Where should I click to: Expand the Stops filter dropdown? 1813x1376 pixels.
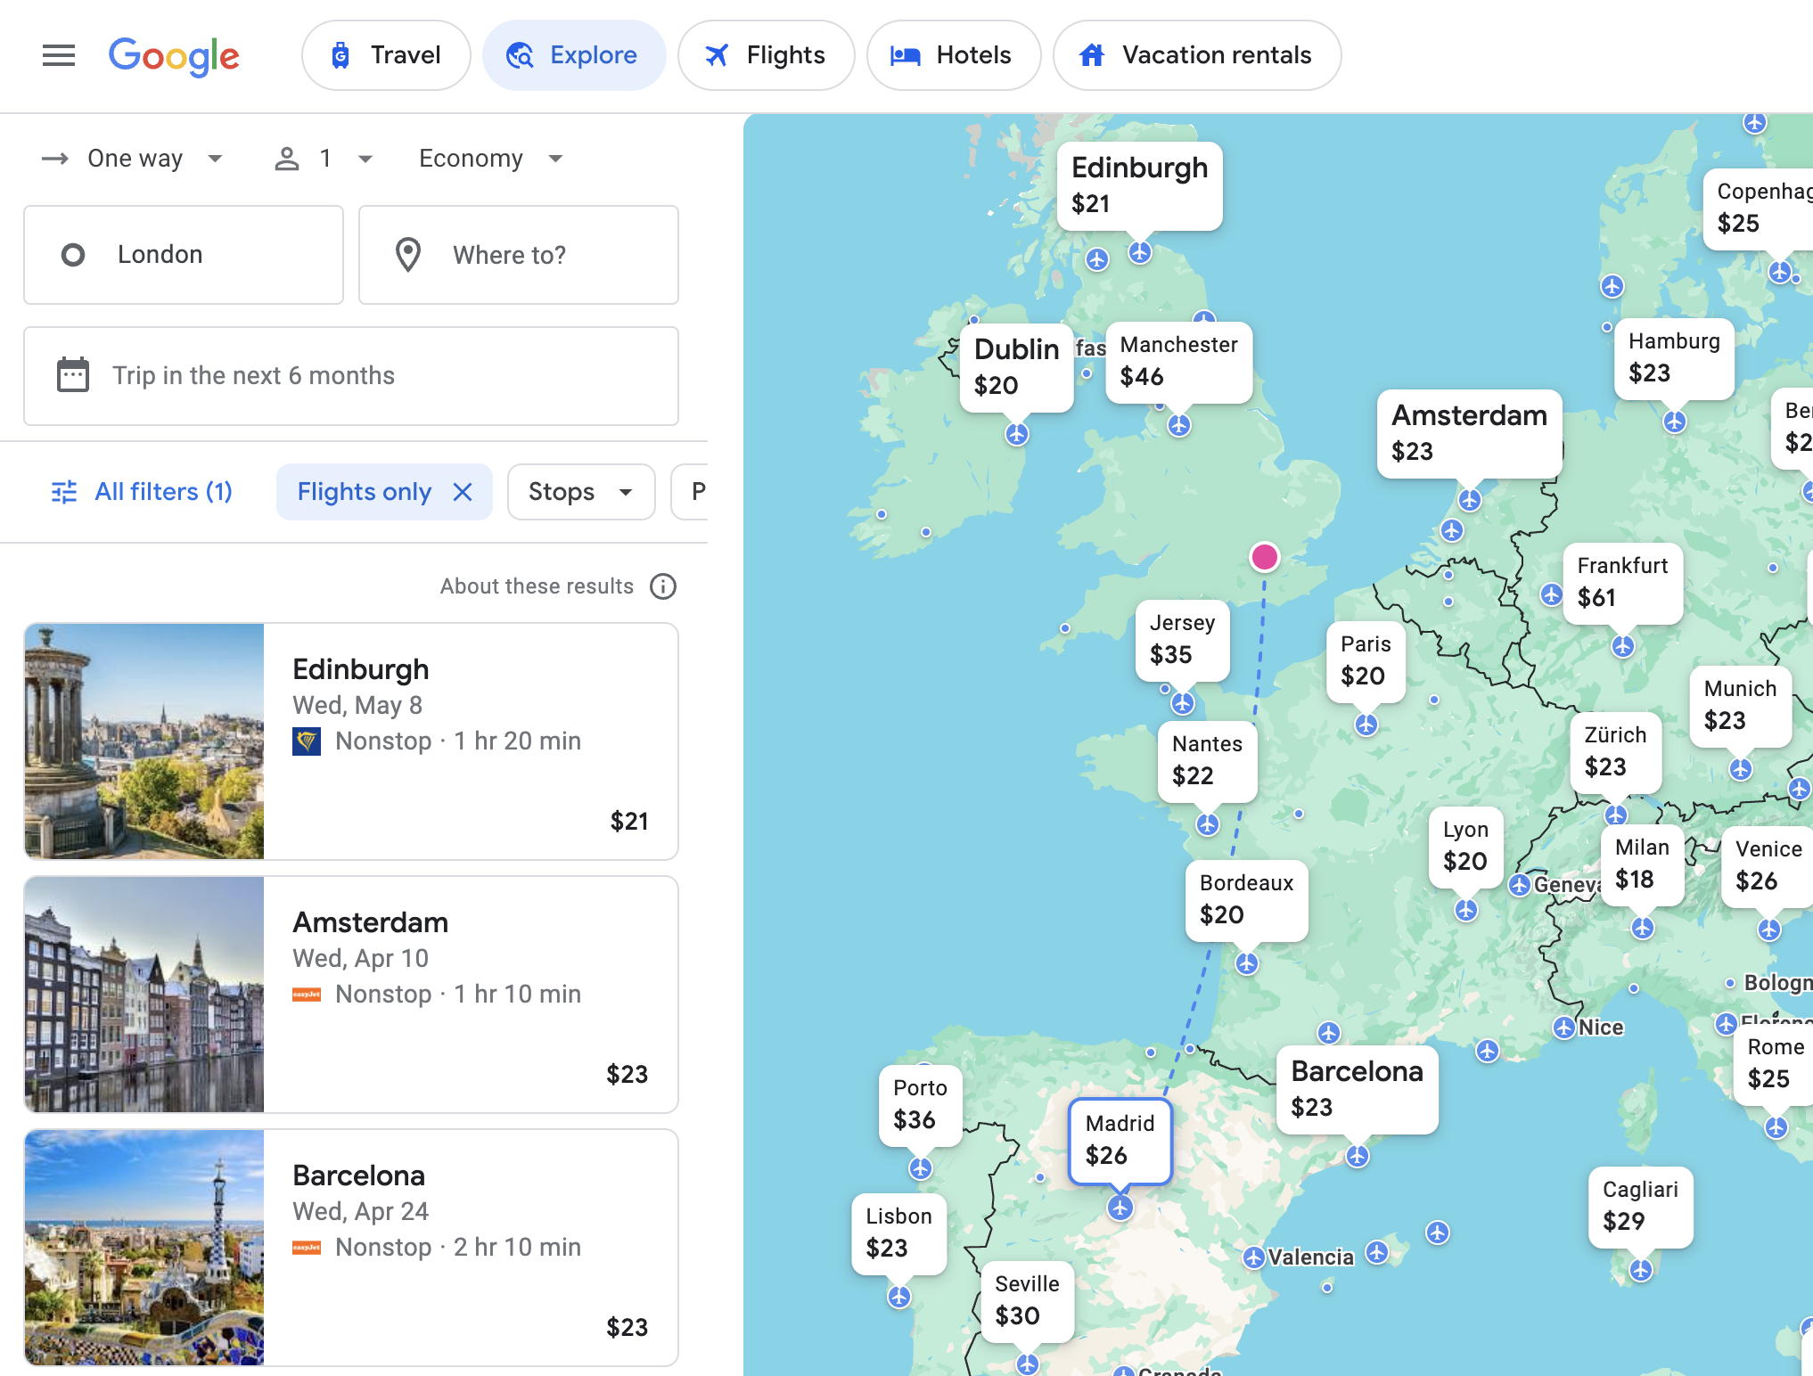581,492
